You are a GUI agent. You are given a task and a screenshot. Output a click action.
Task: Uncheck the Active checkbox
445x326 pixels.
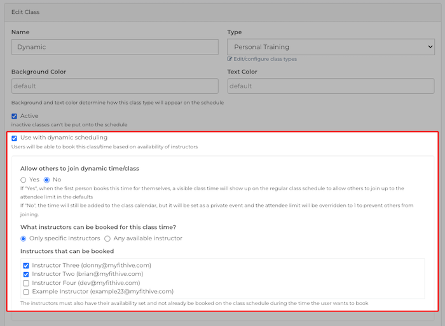(15, 116)
